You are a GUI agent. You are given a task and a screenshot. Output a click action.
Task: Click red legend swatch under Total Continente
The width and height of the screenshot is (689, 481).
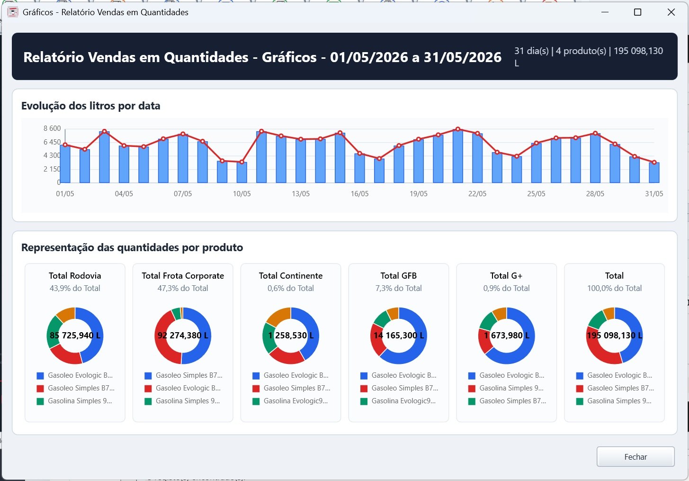tap(256, 389)
